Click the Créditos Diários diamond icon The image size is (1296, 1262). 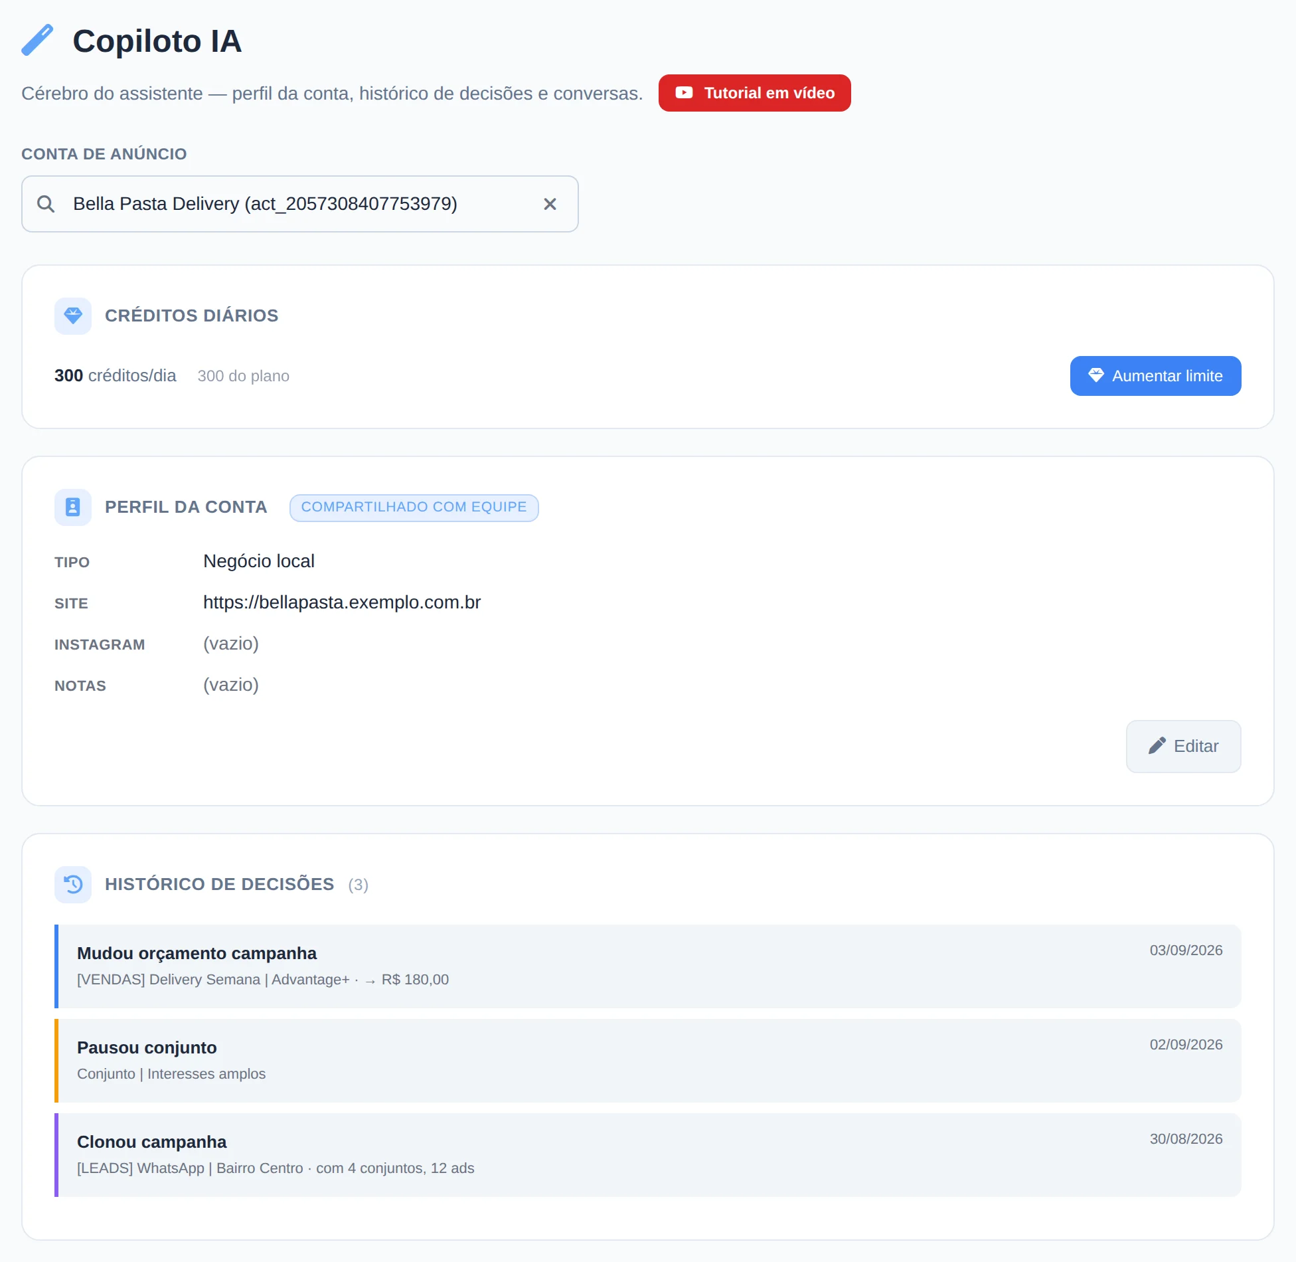point(73,315)
